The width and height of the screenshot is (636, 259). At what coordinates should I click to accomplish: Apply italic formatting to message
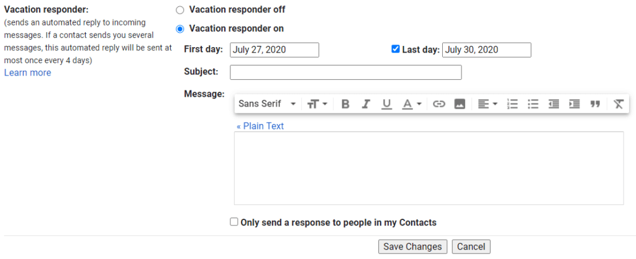(x=366, y=104)
